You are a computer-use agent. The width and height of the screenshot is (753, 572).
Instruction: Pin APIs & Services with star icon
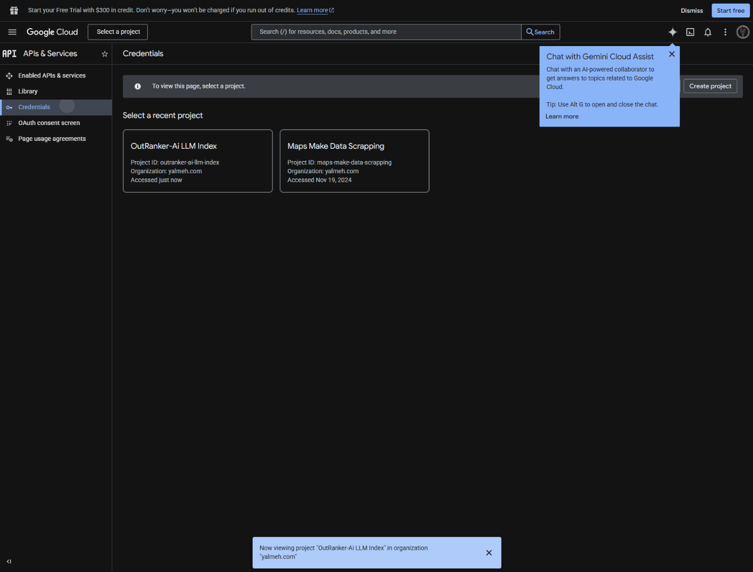point(105,54)
